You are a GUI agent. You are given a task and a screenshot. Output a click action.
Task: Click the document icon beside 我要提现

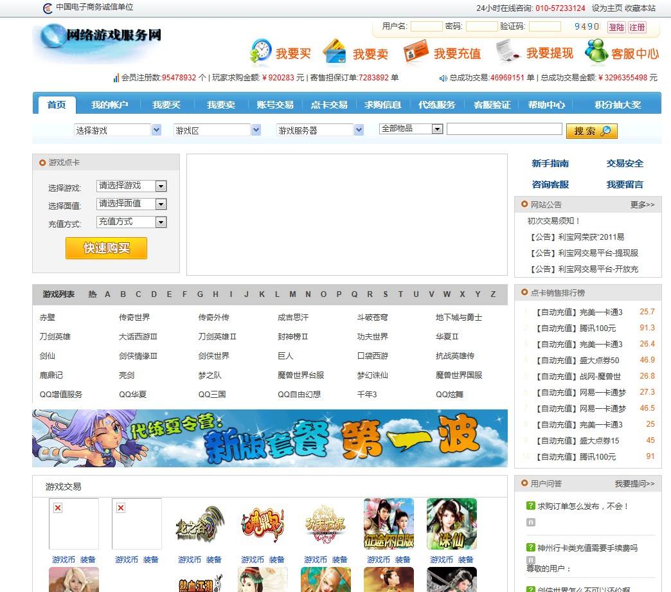508,51
